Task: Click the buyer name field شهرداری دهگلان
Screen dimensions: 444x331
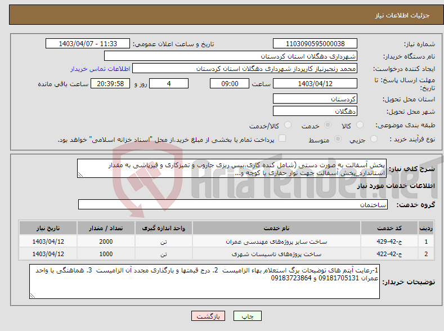Action: [x=231, y=56]
